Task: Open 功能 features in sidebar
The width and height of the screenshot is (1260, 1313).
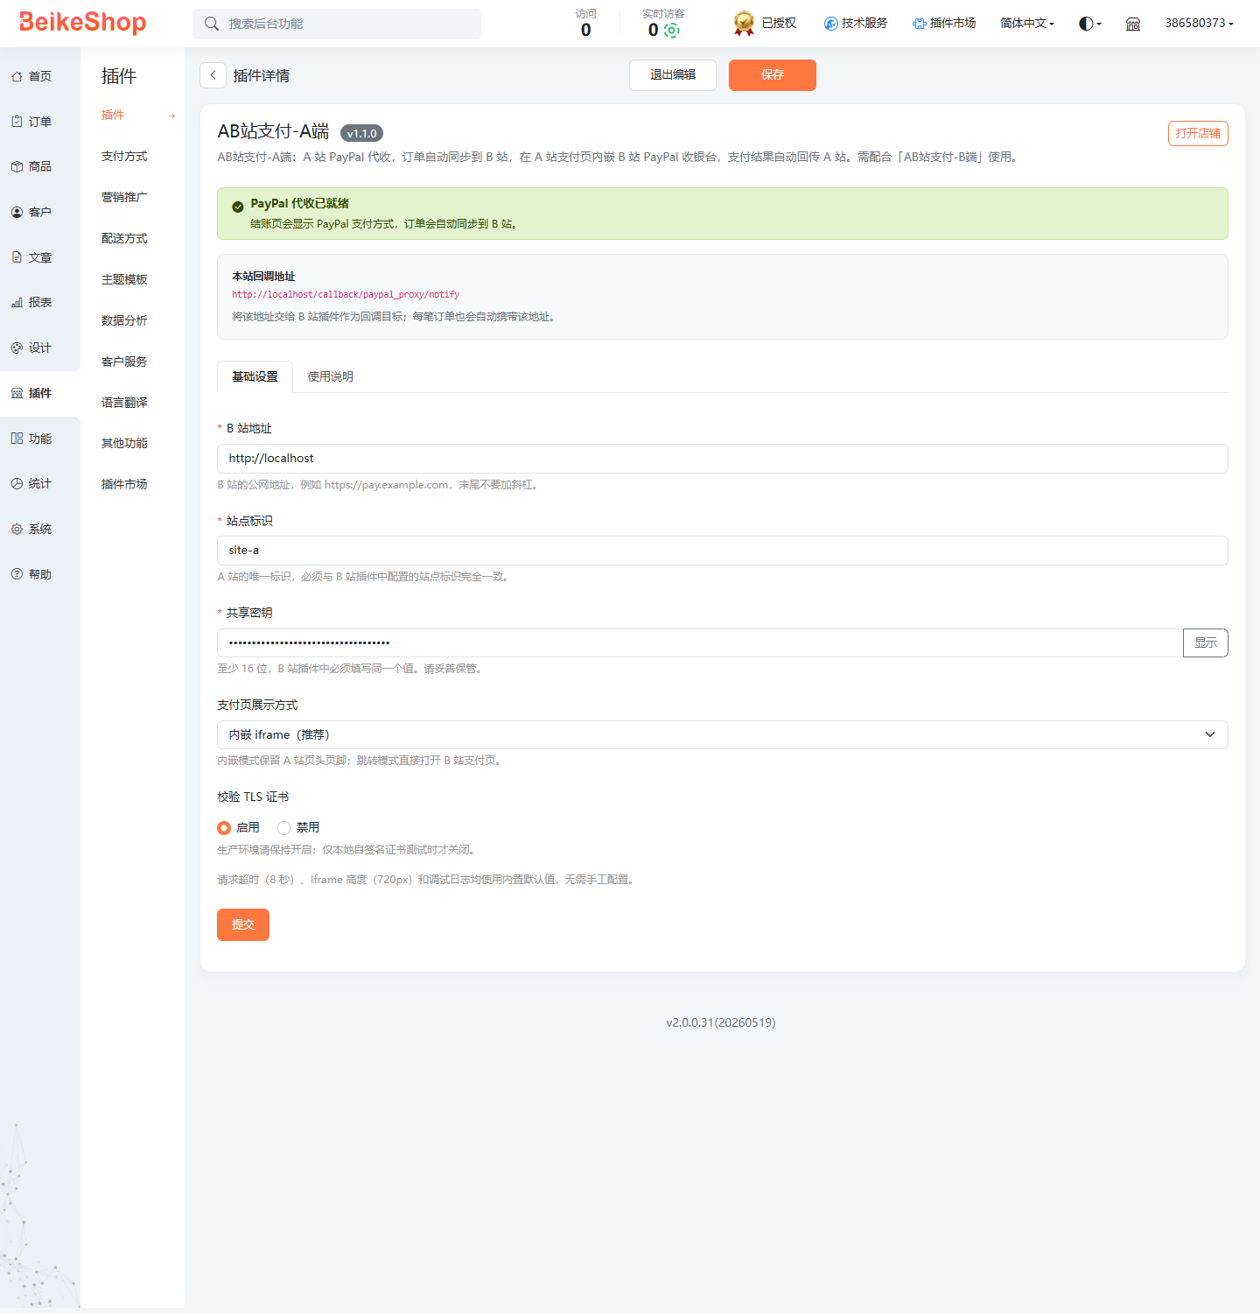Action: [40, 439]
